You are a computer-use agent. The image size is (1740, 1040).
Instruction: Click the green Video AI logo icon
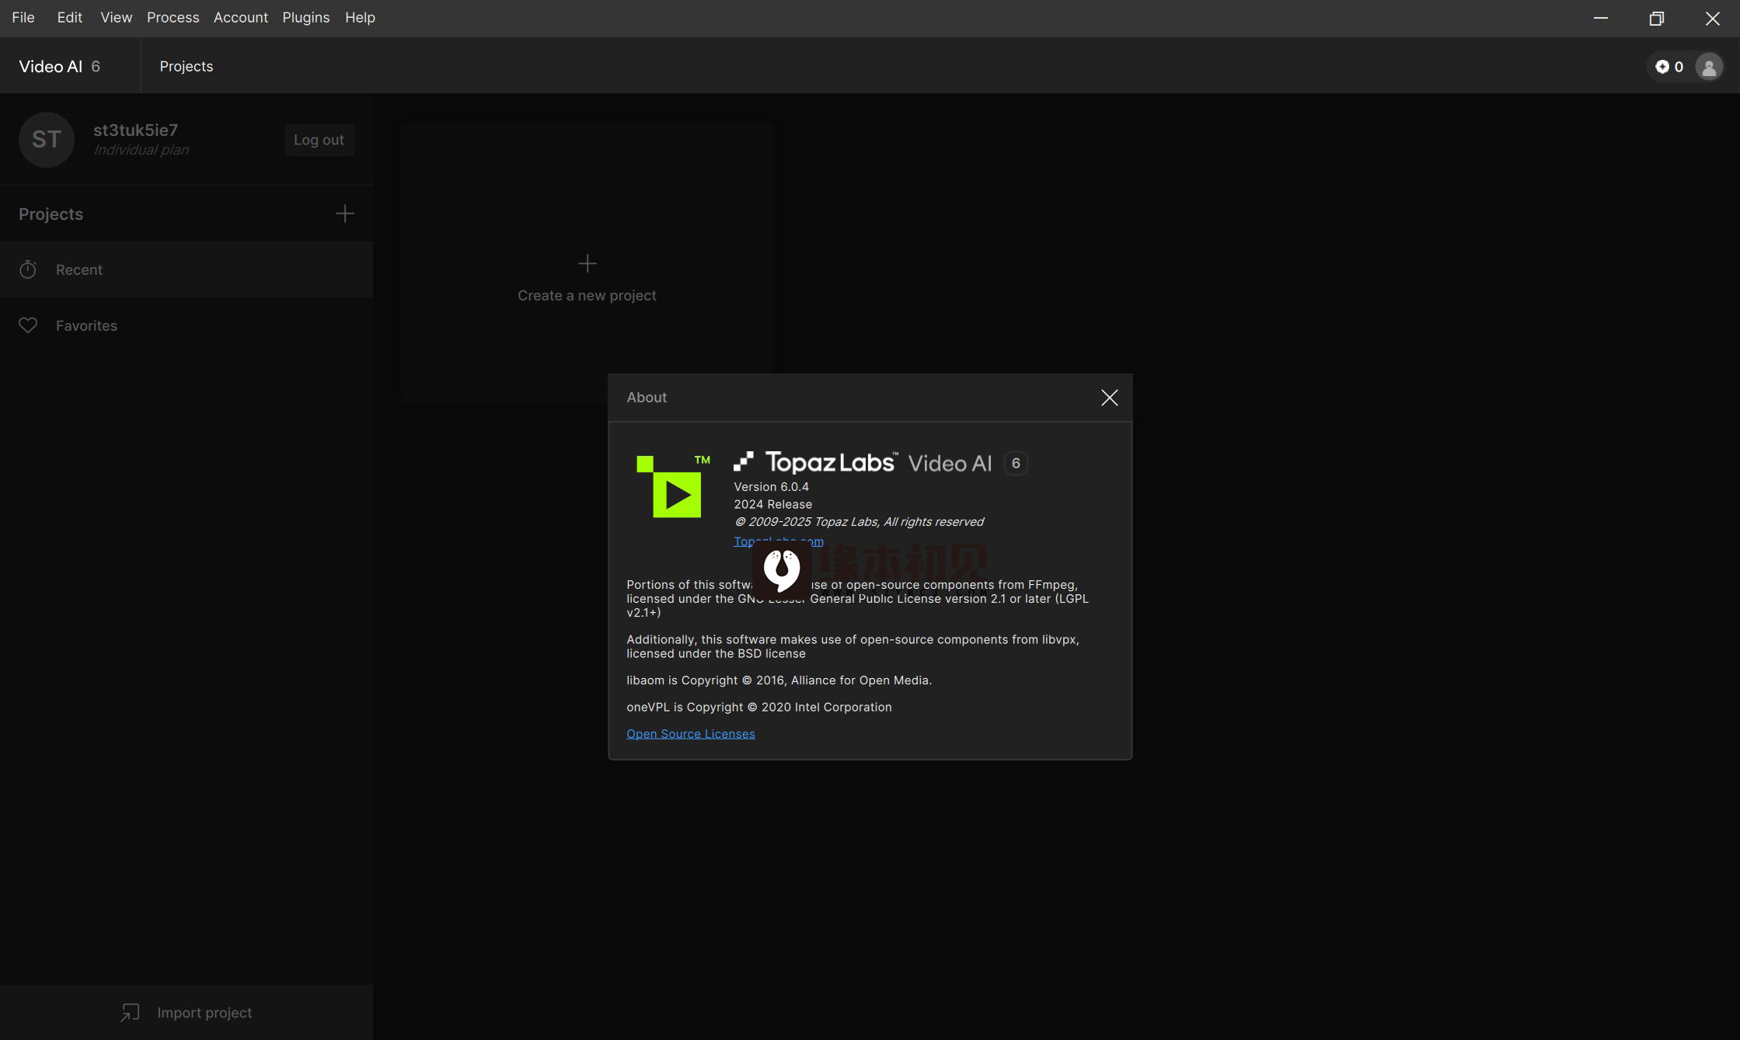coord(673,486)
